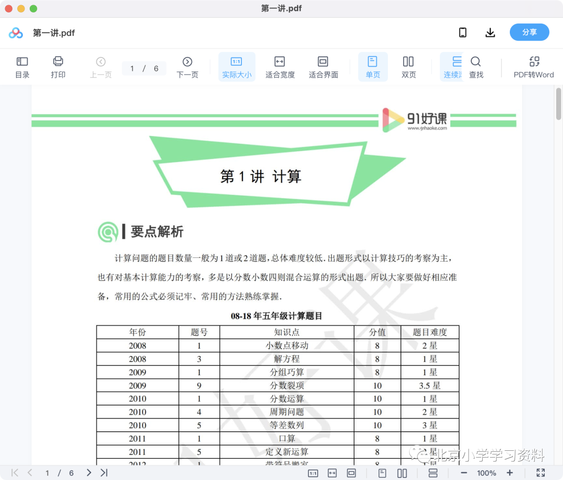This screenshot has height=480, width=563.
Task: Go to previous page with 上一页
Action: point(101,67)
